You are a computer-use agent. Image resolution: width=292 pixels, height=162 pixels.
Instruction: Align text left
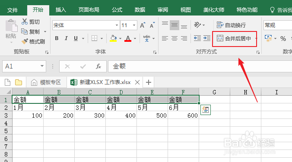pos(165,38)
